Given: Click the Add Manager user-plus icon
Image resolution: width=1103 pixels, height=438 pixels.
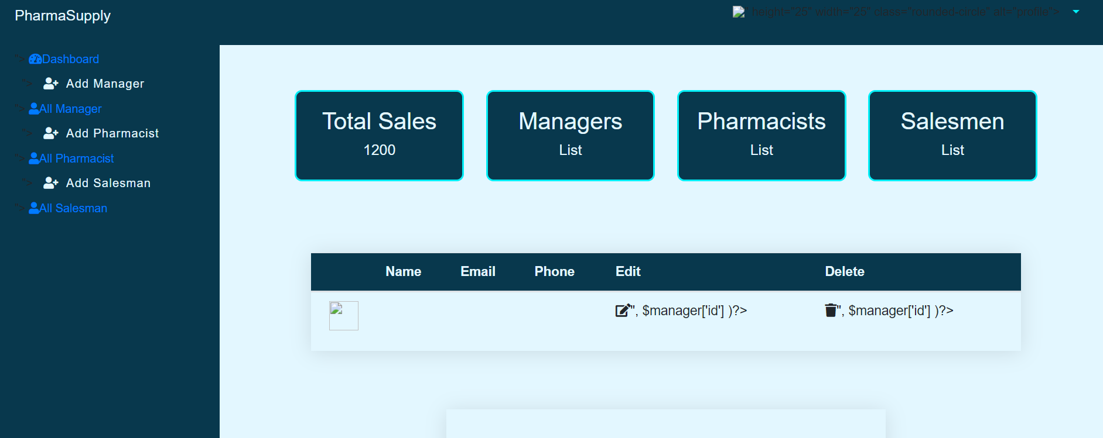Looking at the screenshot, I should (51, 84).
